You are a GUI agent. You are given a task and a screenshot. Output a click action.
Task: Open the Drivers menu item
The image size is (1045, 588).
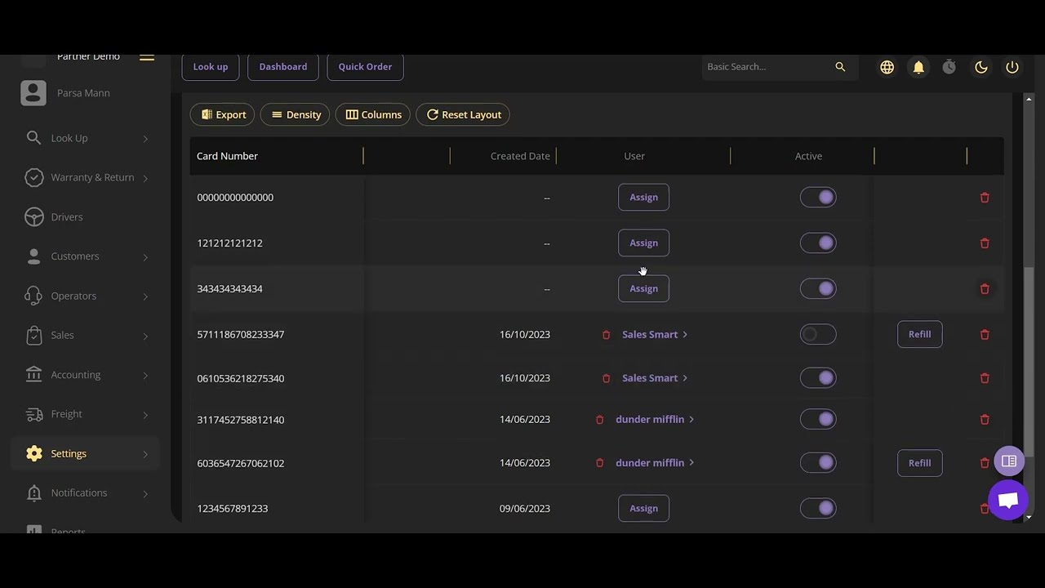pyautogui.click(x=67, y=217)
